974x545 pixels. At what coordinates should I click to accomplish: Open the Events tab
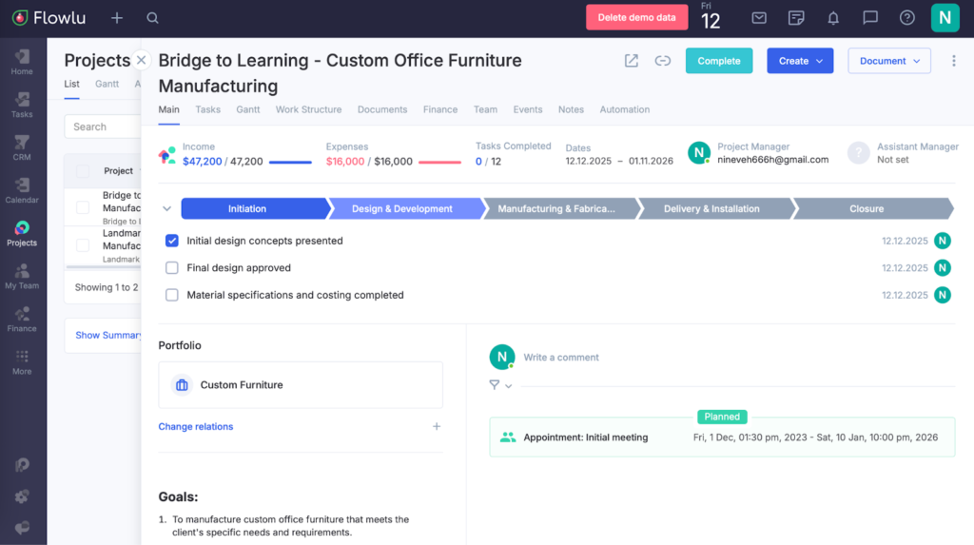pyautogui.click(x=527, y=109)
